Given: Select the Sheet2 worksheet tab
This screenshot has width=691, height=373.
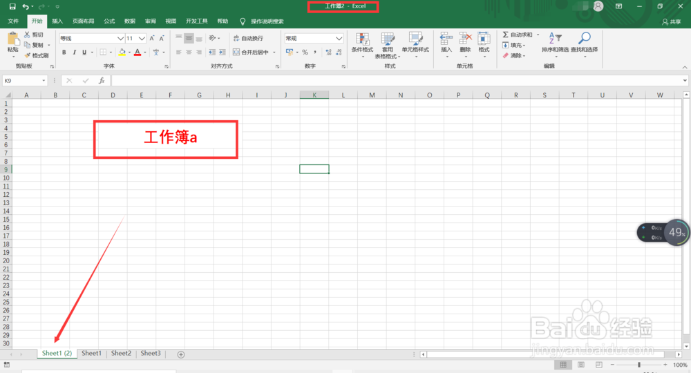Looking at the screenshot, I should point(121,353).
